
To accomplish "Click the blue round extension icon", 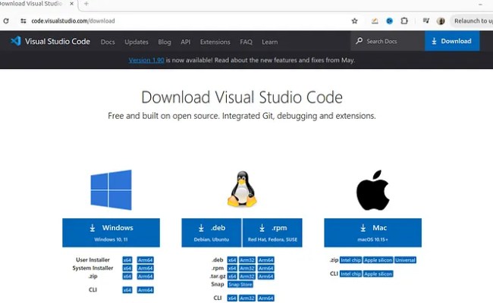I will pos(389,21).
